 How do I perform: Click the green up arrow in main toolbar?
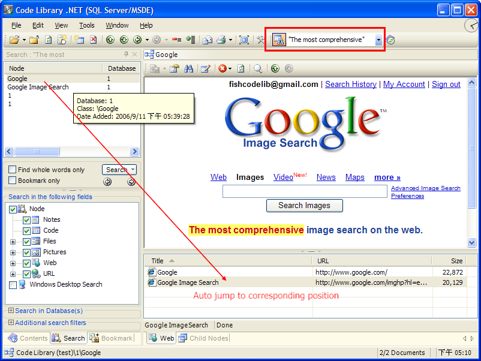pos(110,40)
